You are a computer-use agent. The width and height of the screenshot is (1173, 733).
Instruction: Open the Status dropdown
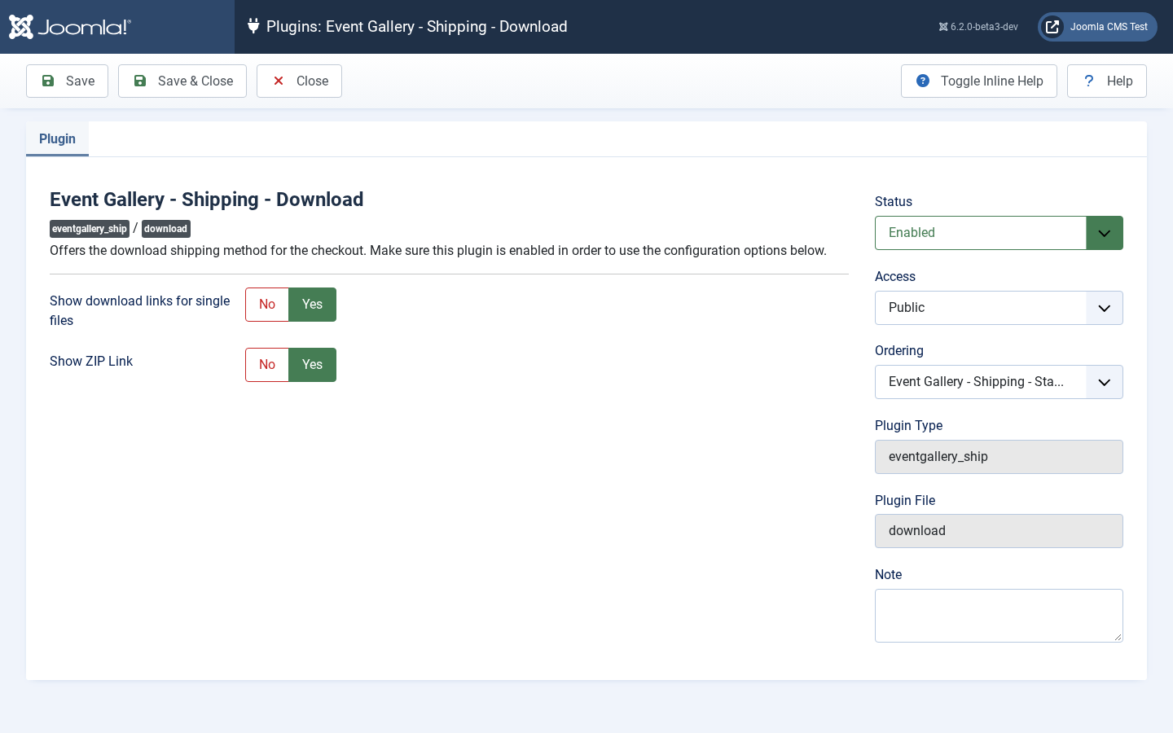click(x=999, y=233)
